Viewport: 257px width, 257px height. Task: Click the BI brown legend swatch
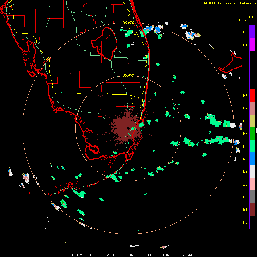(x=252, y=210)
